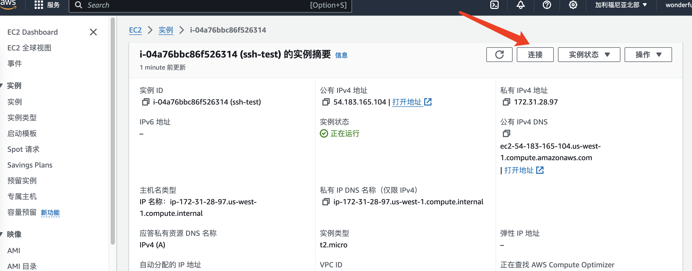The image size is (692, 271).
Task: Open Spot 请求 in the sidebar
Action: click(23, 149)
